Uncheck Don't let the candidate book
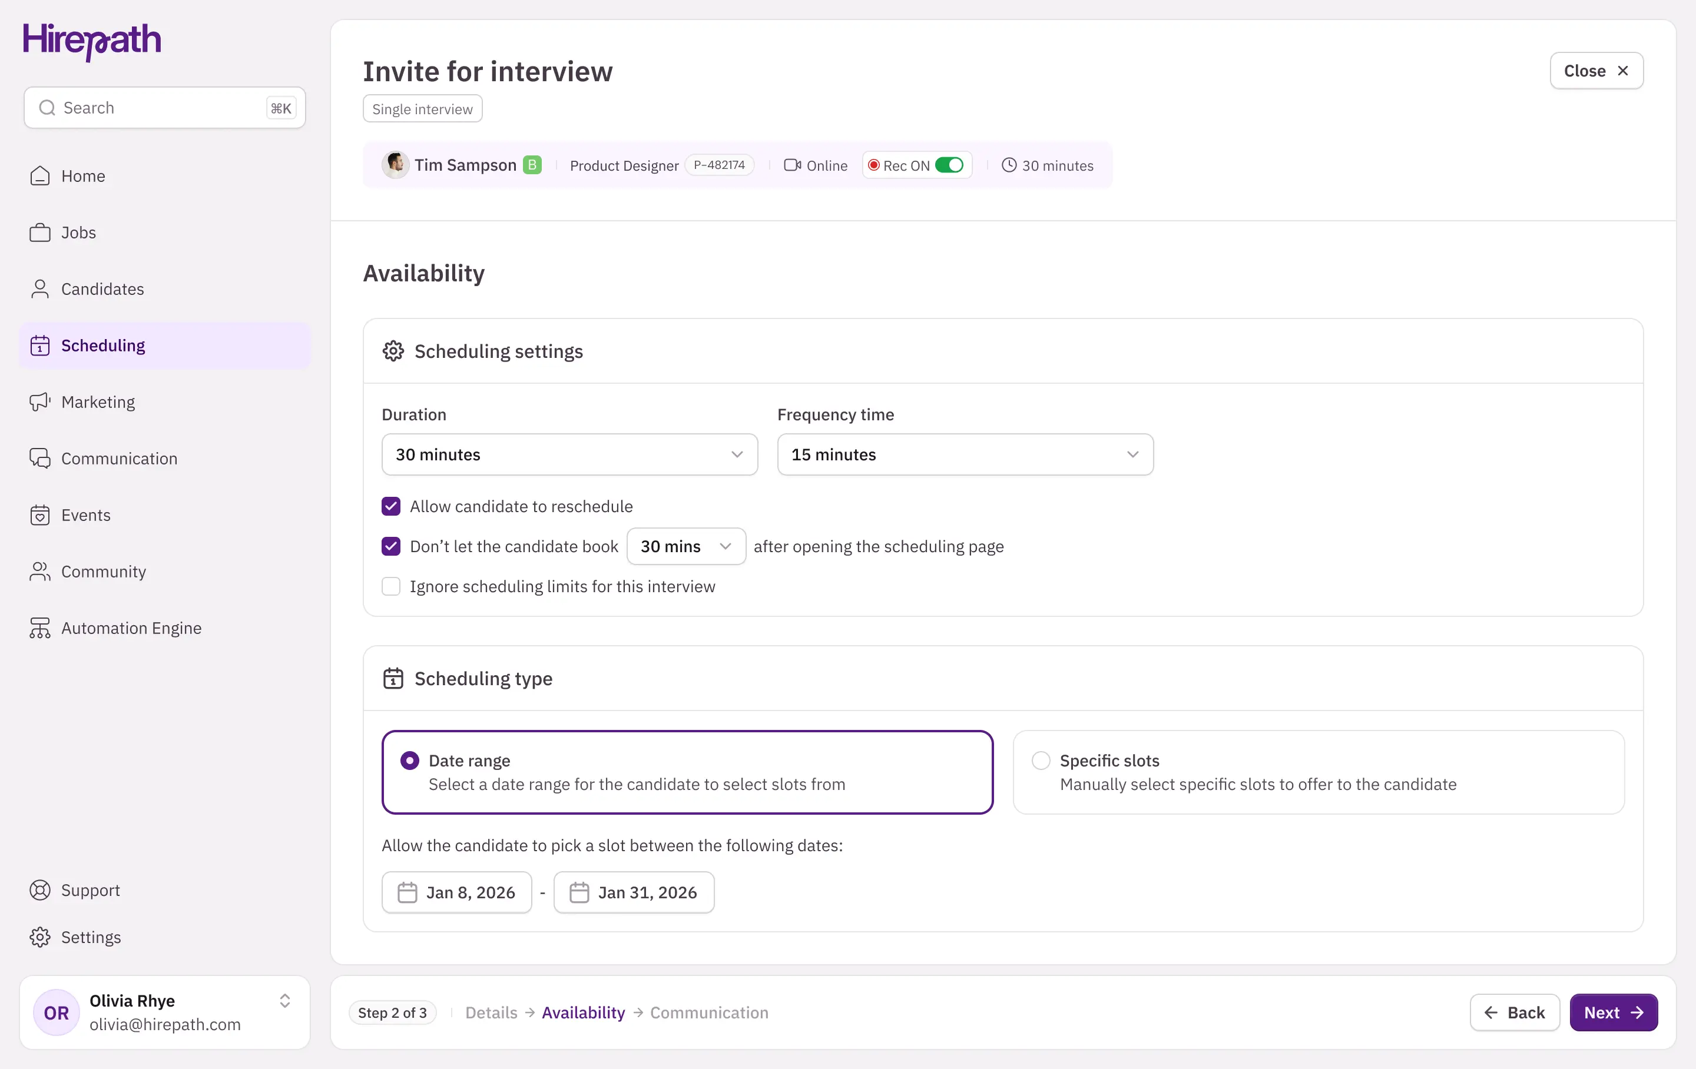The width and height of the screenshot is (1696, 1069). 391,546
